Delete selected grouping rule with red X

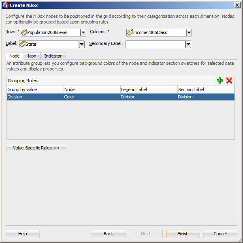pyautogui.click(x=229, y=81)
